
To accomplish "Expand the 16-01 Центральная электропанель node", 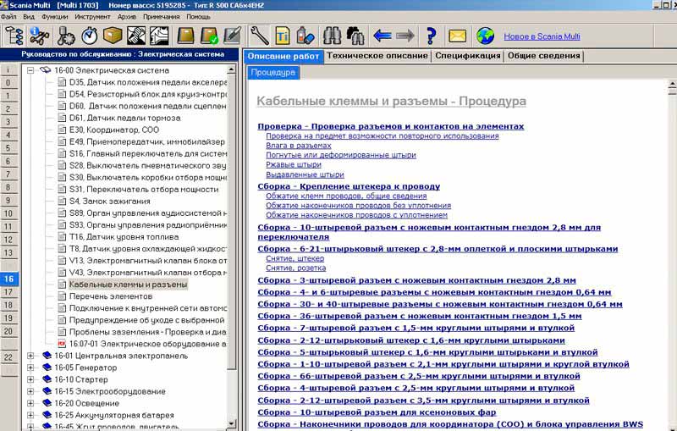I will coord(30,356).
